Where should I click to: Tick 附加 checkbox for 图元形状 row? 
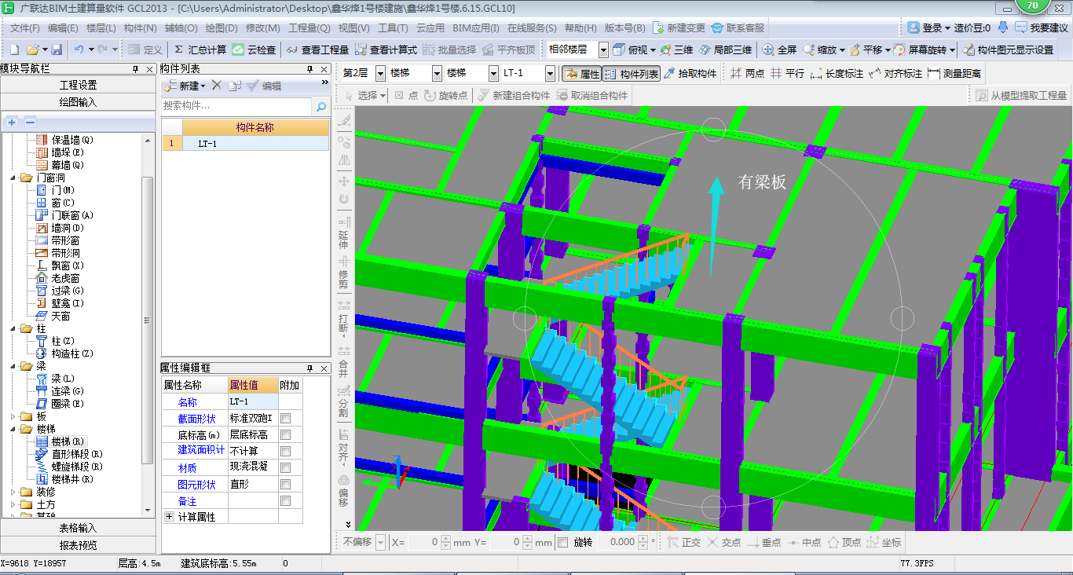coord(286,485)
